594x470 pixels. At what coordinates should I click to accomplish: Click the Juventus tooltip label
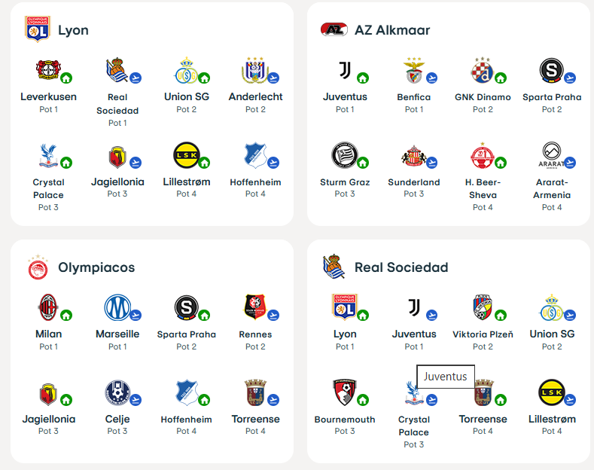[x=446, y=377]
